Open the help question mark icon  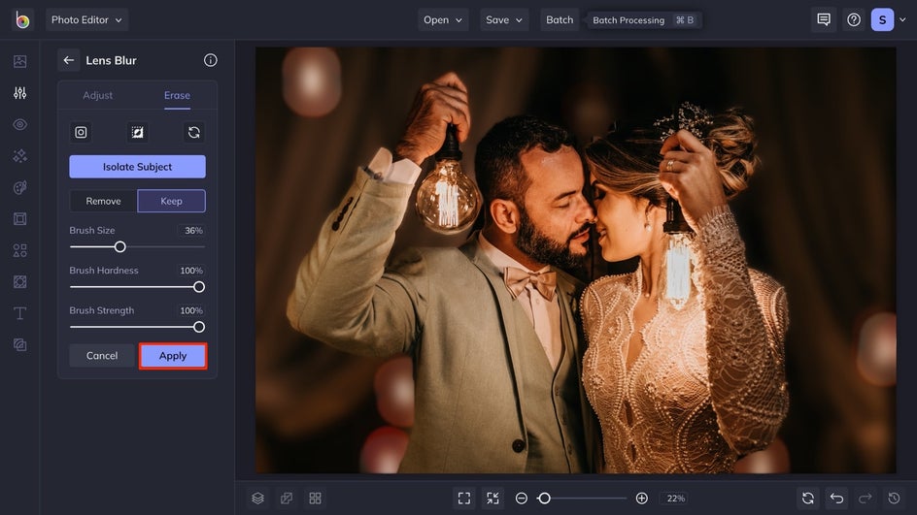[854, 19]
